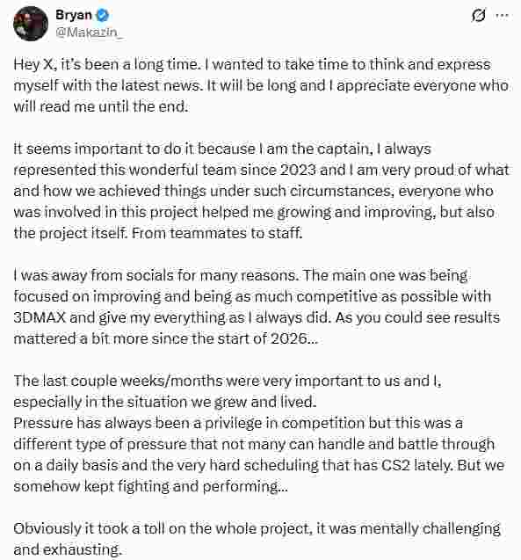The height and width of the screenshot is (560, 521).
Task: Click the paragraph starting "I was away from socials"
Action: pyautogui.click(x=257, y=307)
